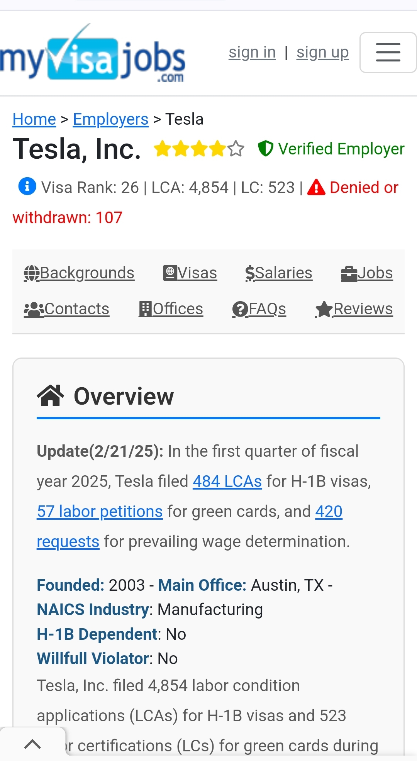417x761 pixels.
Task: Click the house icon beside Overview
Action: coord(50,396)
